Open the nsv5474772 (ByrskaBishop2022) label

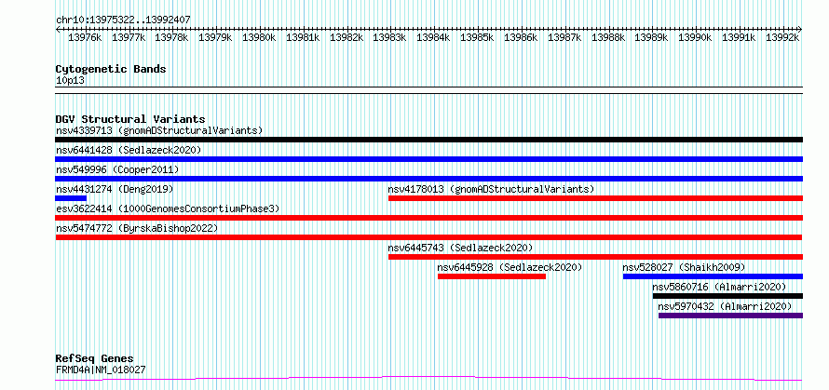pos(137,228)
